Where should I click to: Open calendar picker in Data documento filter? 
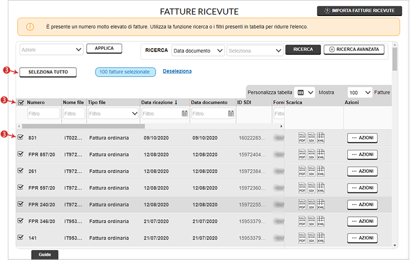point(230,114)
